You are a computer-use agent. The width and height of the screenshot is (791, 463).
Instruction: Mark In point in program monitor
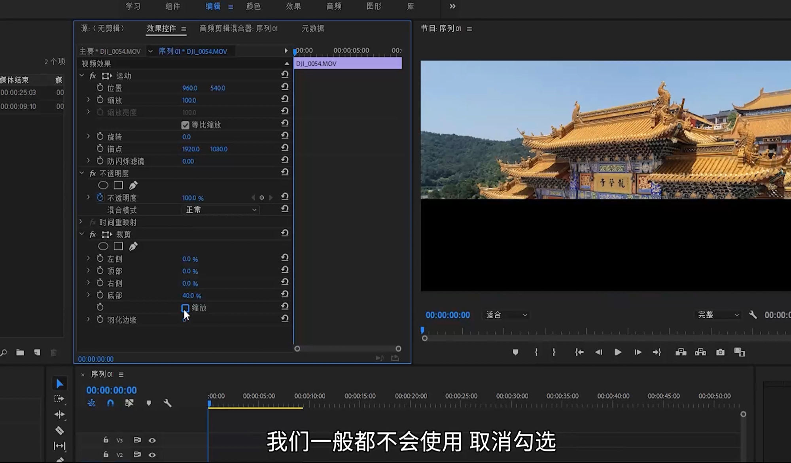click(x=536, y=352)
